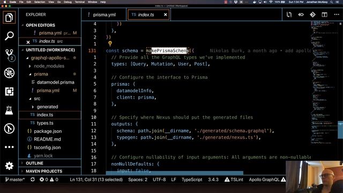
Task: Open the Test beaker view icon
Action: [9, 110]
